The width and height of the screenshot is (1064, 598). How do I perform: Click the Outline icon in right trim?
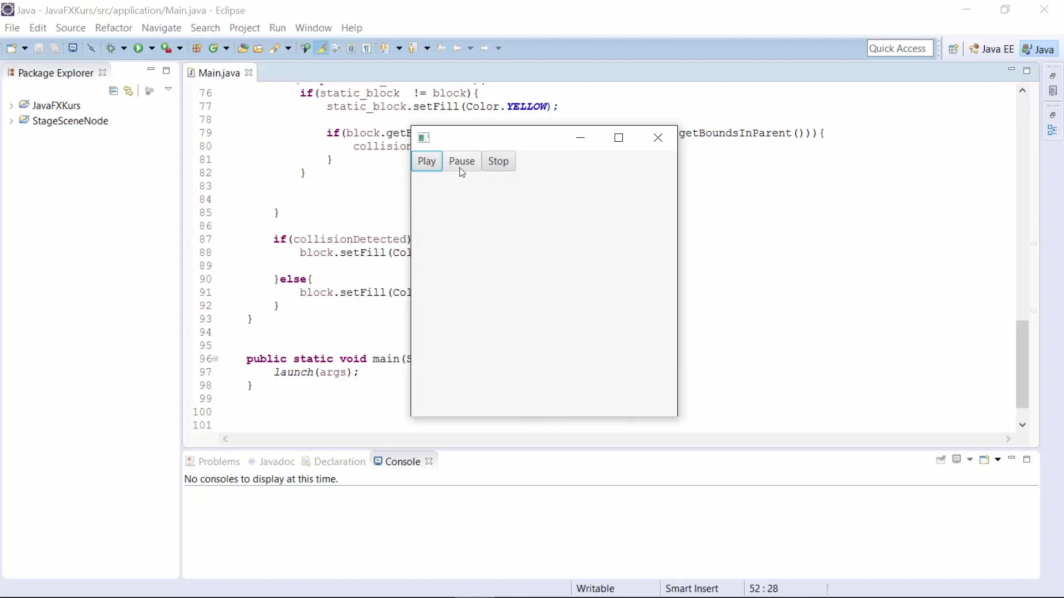[1053, 130]
